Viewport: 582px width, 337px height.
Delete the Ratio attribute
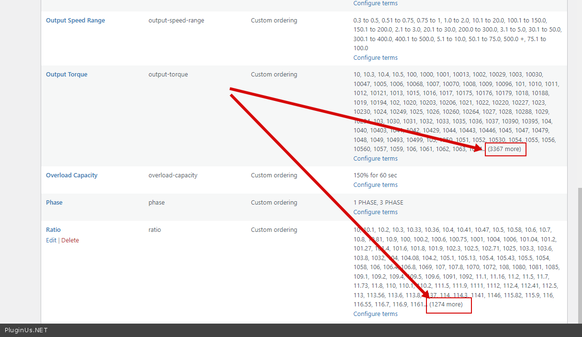[x=70, y=240]
